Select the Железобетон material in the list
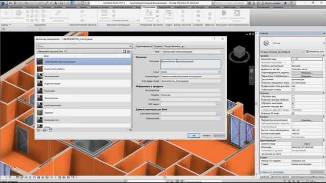Image resolution: width=326 pixels, height=183 pixels. pos(84,98)
